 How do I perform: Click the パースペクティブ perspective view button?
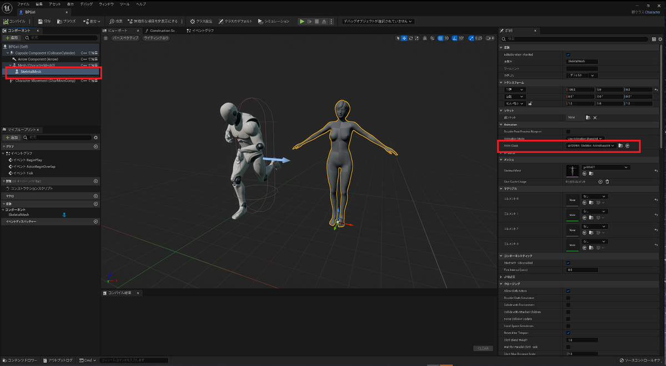(x=125, y=38)
